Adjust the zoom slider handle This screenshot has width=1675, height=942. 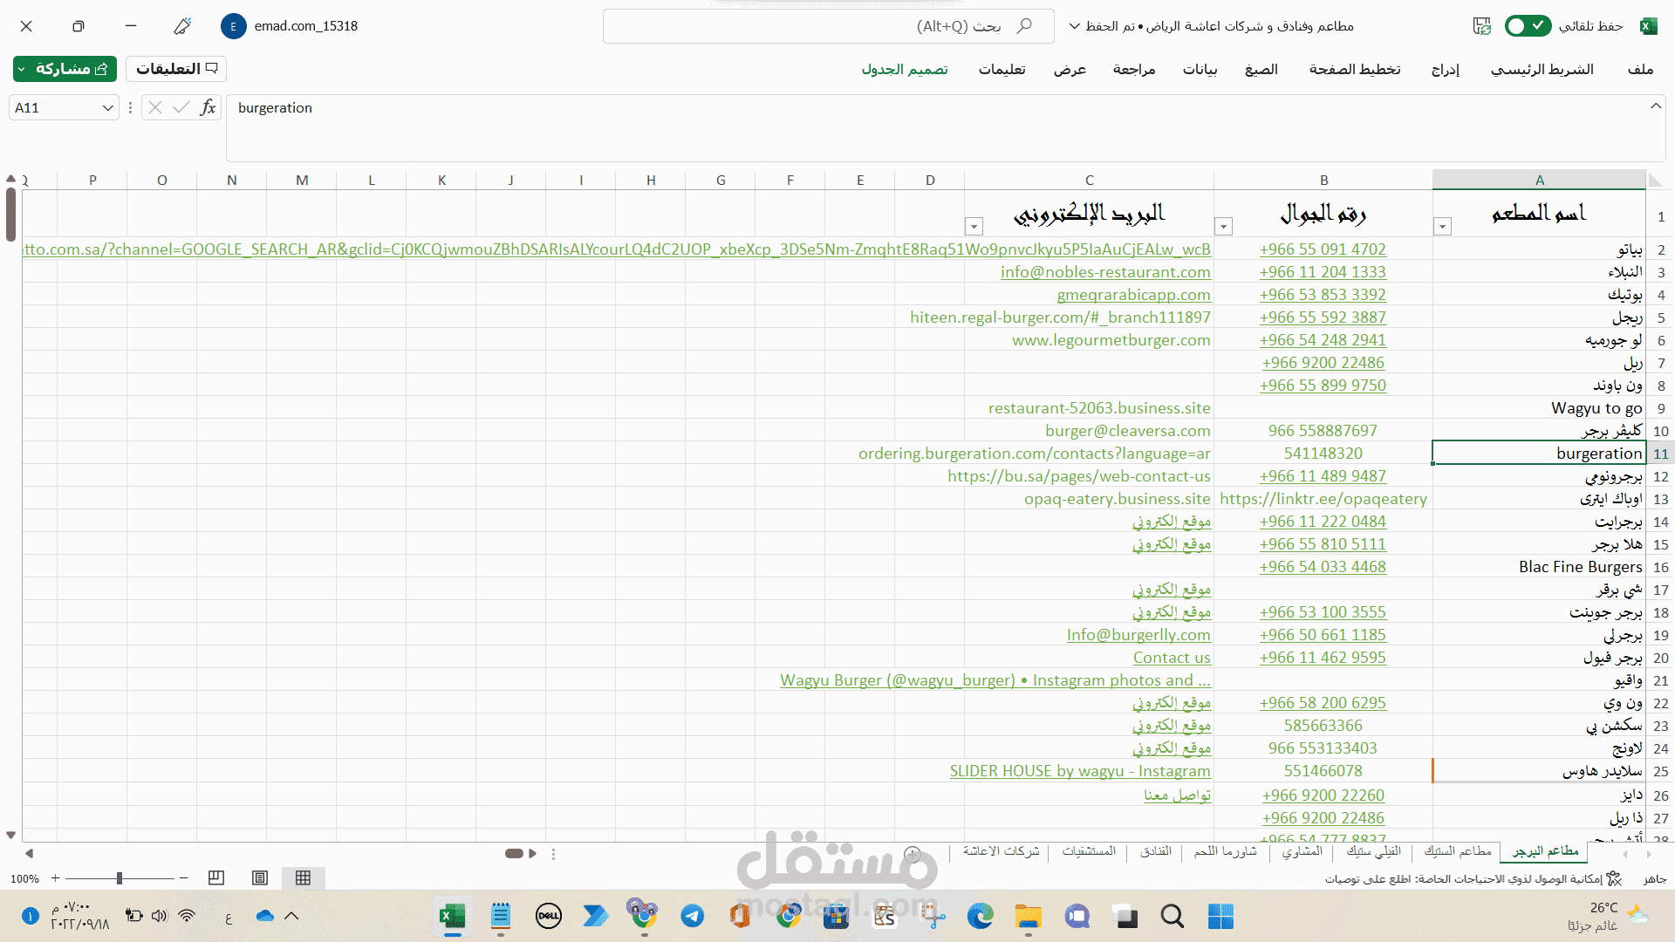tap(120, 878)
